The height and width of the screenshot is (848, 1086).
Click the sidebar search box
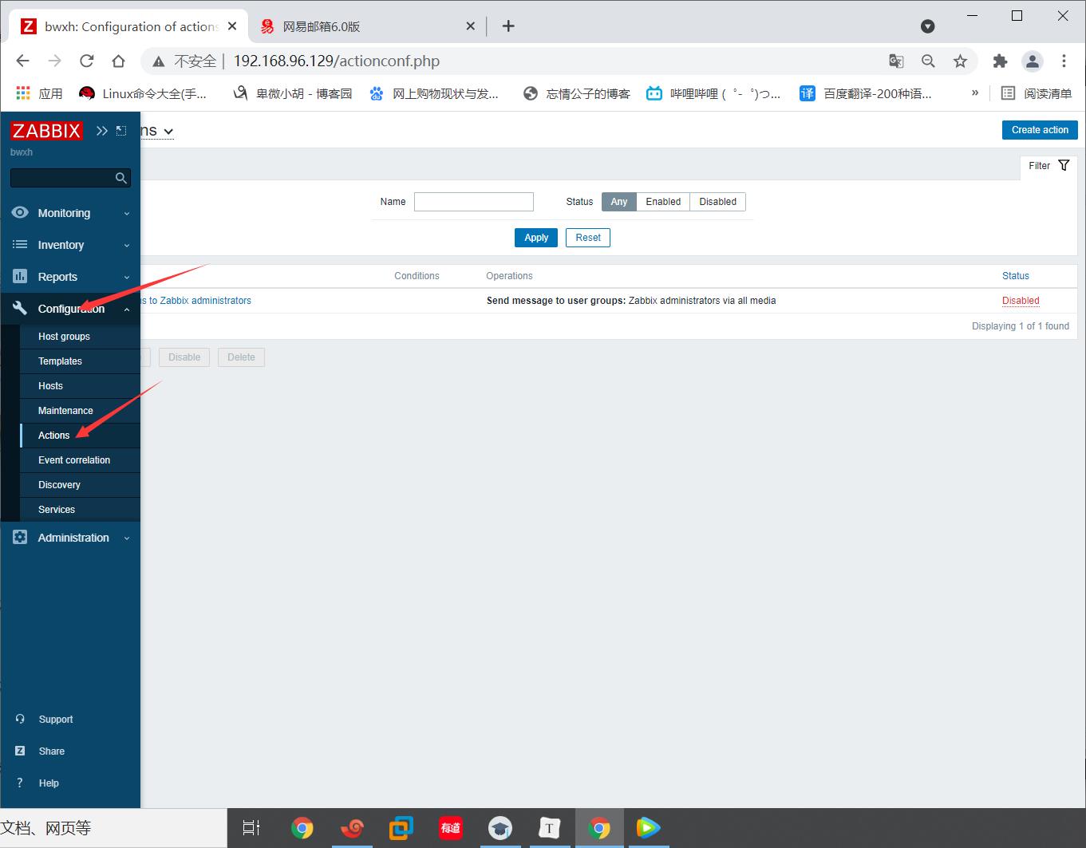70,178
